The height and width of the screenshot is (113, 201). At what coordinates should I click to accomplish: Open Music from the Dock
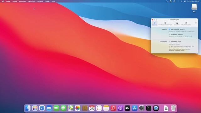(x=113, y=108)
